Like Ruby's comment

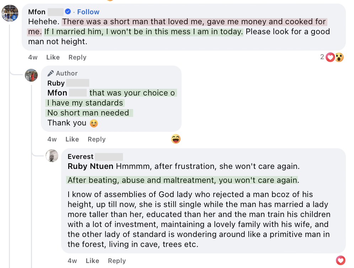click(x=72, y=139)
